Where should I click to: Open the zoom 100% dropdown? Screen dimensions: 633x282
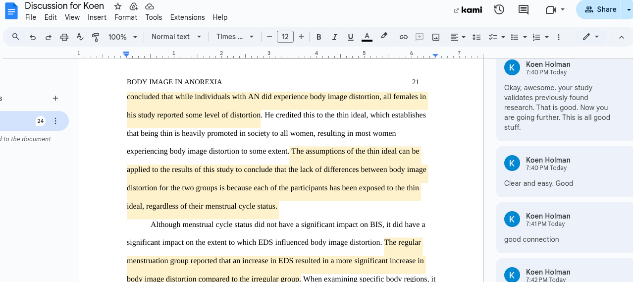click(123, 37)
